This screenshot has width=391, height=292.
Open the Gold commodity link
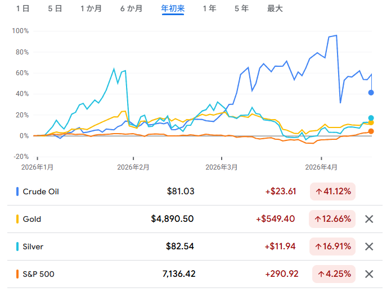(32, 219)
